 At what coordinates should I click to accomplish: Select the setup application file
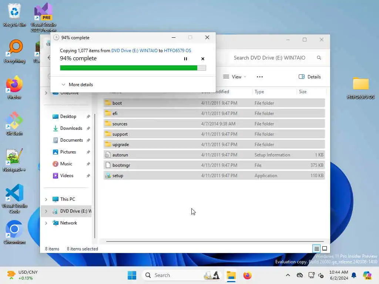point(214,176)
